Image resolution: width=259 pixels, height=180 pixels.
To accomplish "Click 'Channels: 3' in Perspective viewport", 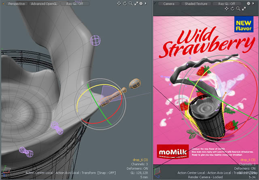I will point(139,164).
